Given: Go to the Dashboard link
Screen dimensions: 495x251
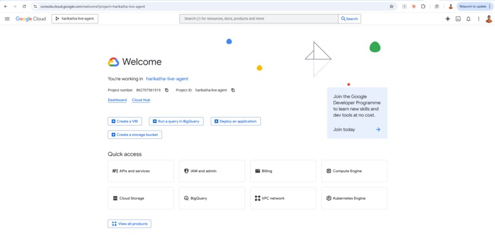Looking at the screenshot, I should 117,100.
